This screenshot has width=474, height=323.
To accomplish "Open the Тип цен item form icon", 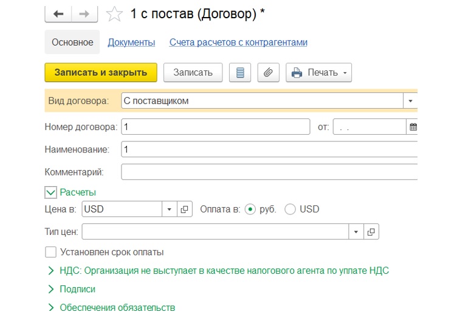I will [x=371, y=232].
